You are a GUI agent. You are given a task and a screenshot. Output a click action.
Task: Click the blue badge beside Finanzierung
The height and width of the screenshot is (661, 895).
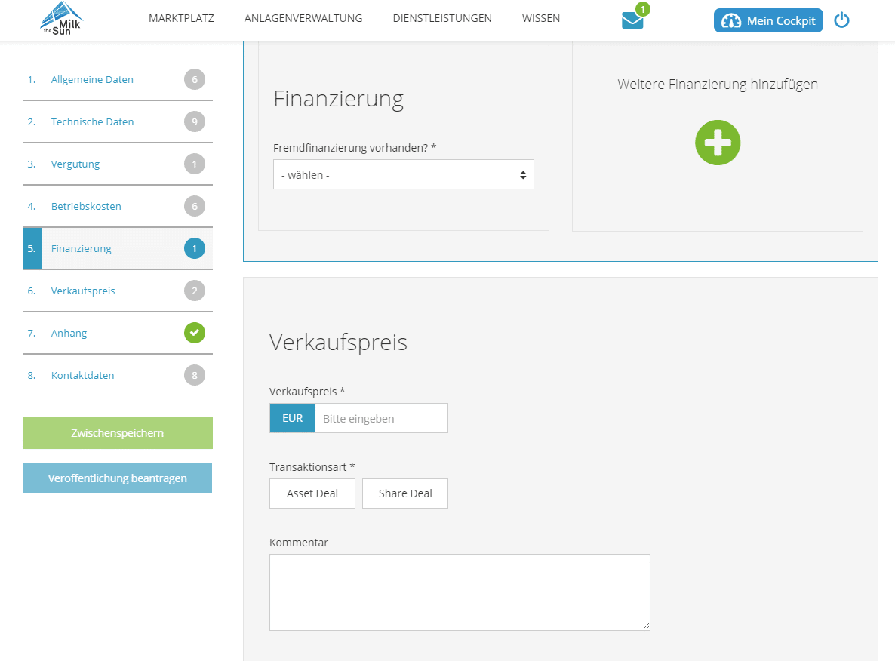pyautogui.click(x=195, y=248)
